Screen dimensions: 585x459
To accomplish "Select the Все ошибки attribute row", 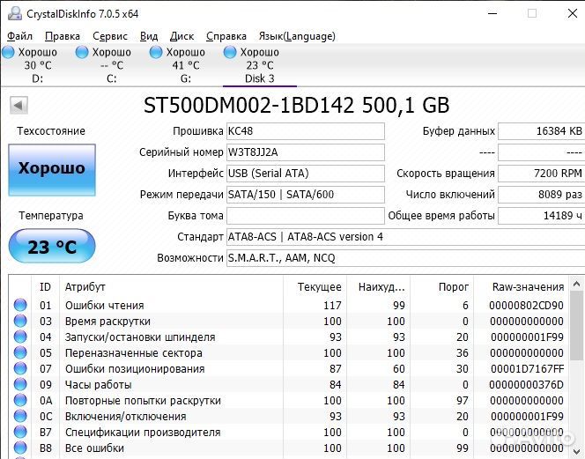I will [x=289, y=448].
